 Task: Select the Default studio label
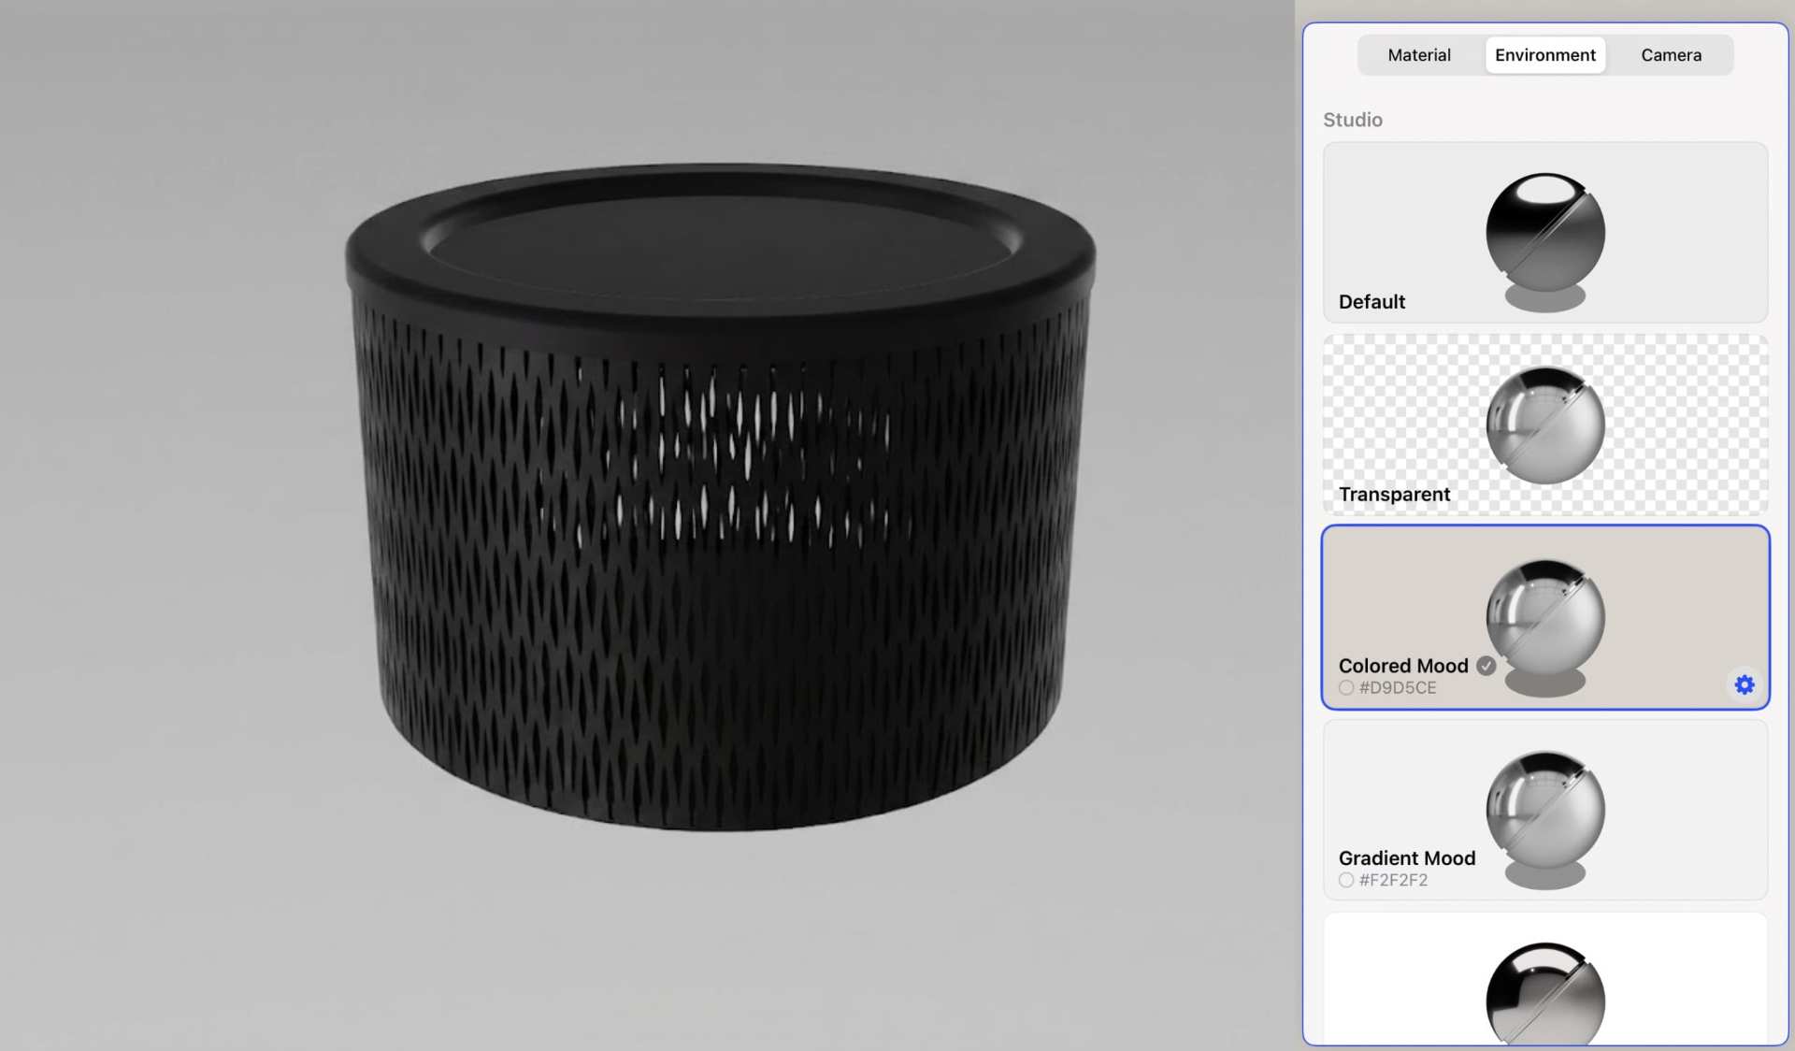(1371, 302)
